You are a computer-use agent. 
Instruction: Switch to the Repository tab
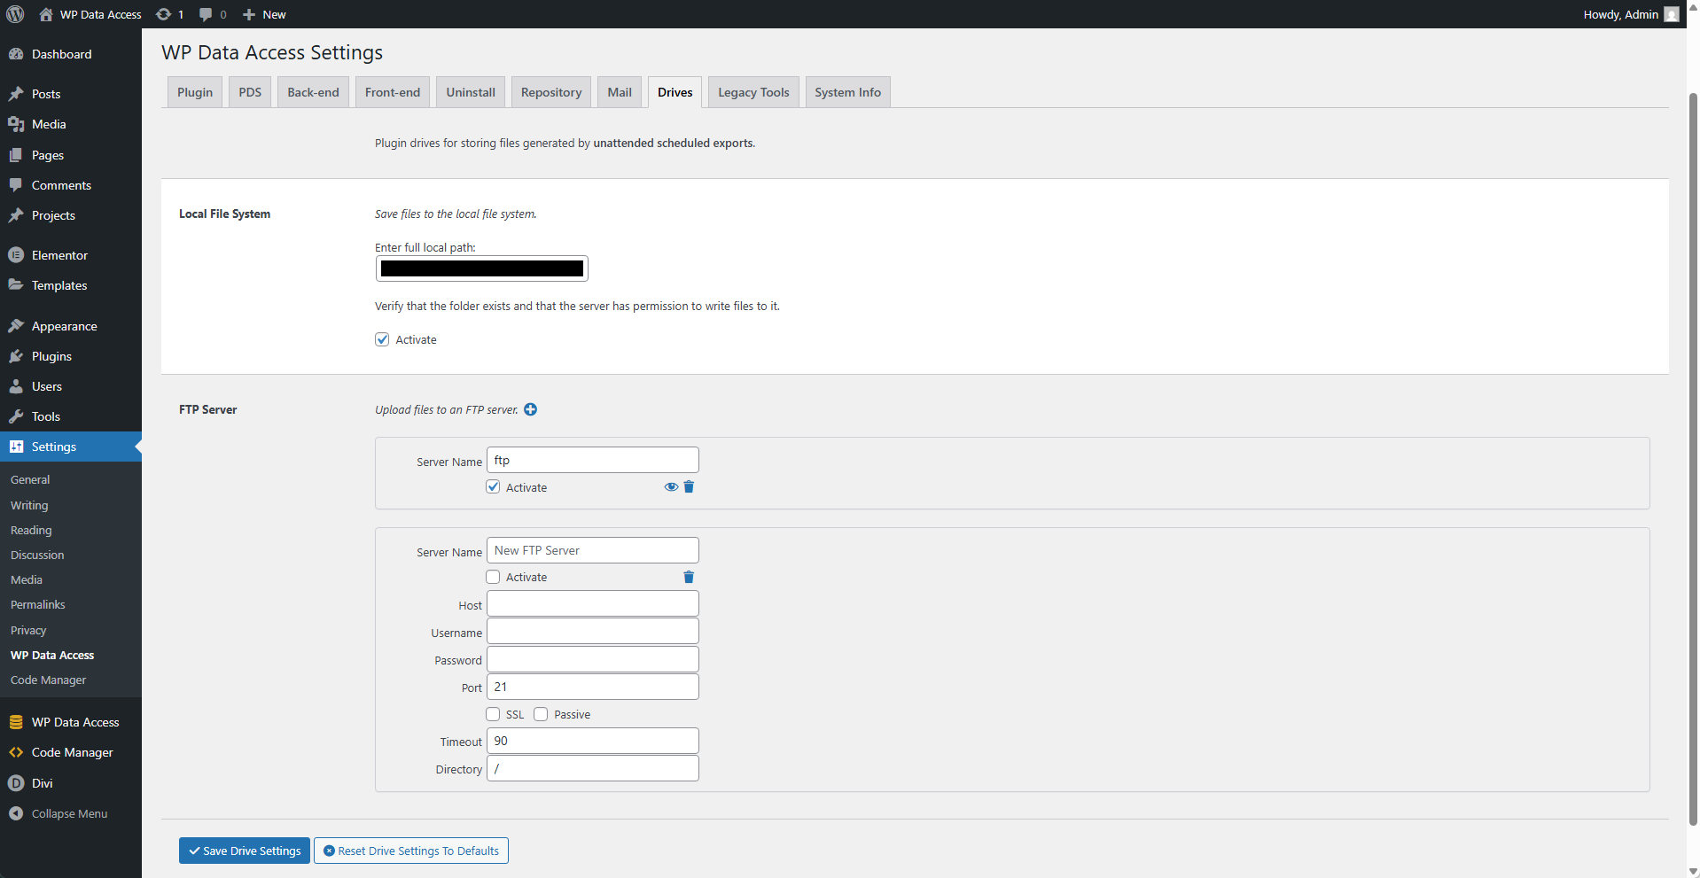(550, 91)
